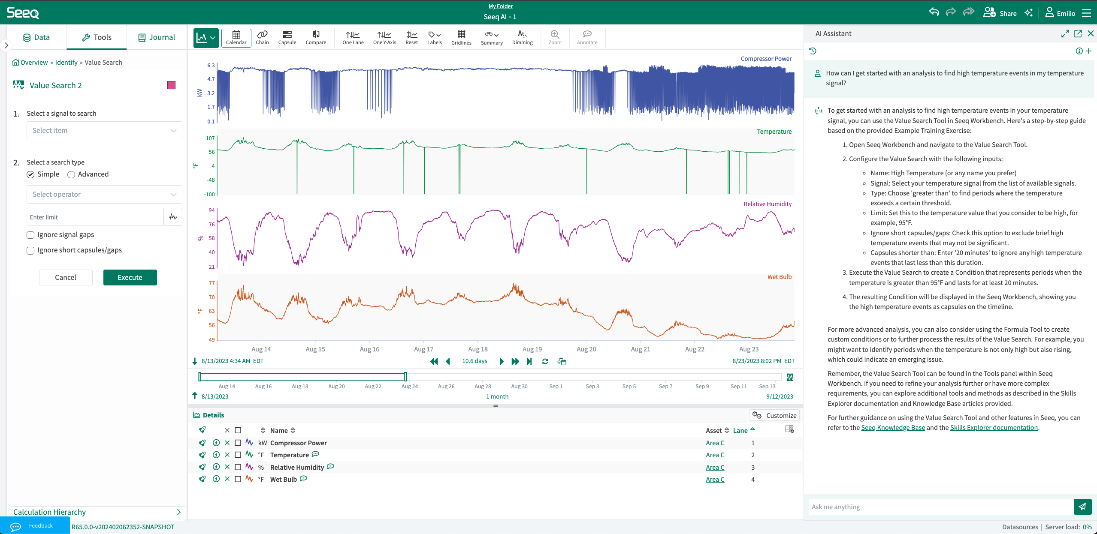Select the Advanced search type radio
Viewport: 1097px width, 534px height.
(x=71, y=174)
